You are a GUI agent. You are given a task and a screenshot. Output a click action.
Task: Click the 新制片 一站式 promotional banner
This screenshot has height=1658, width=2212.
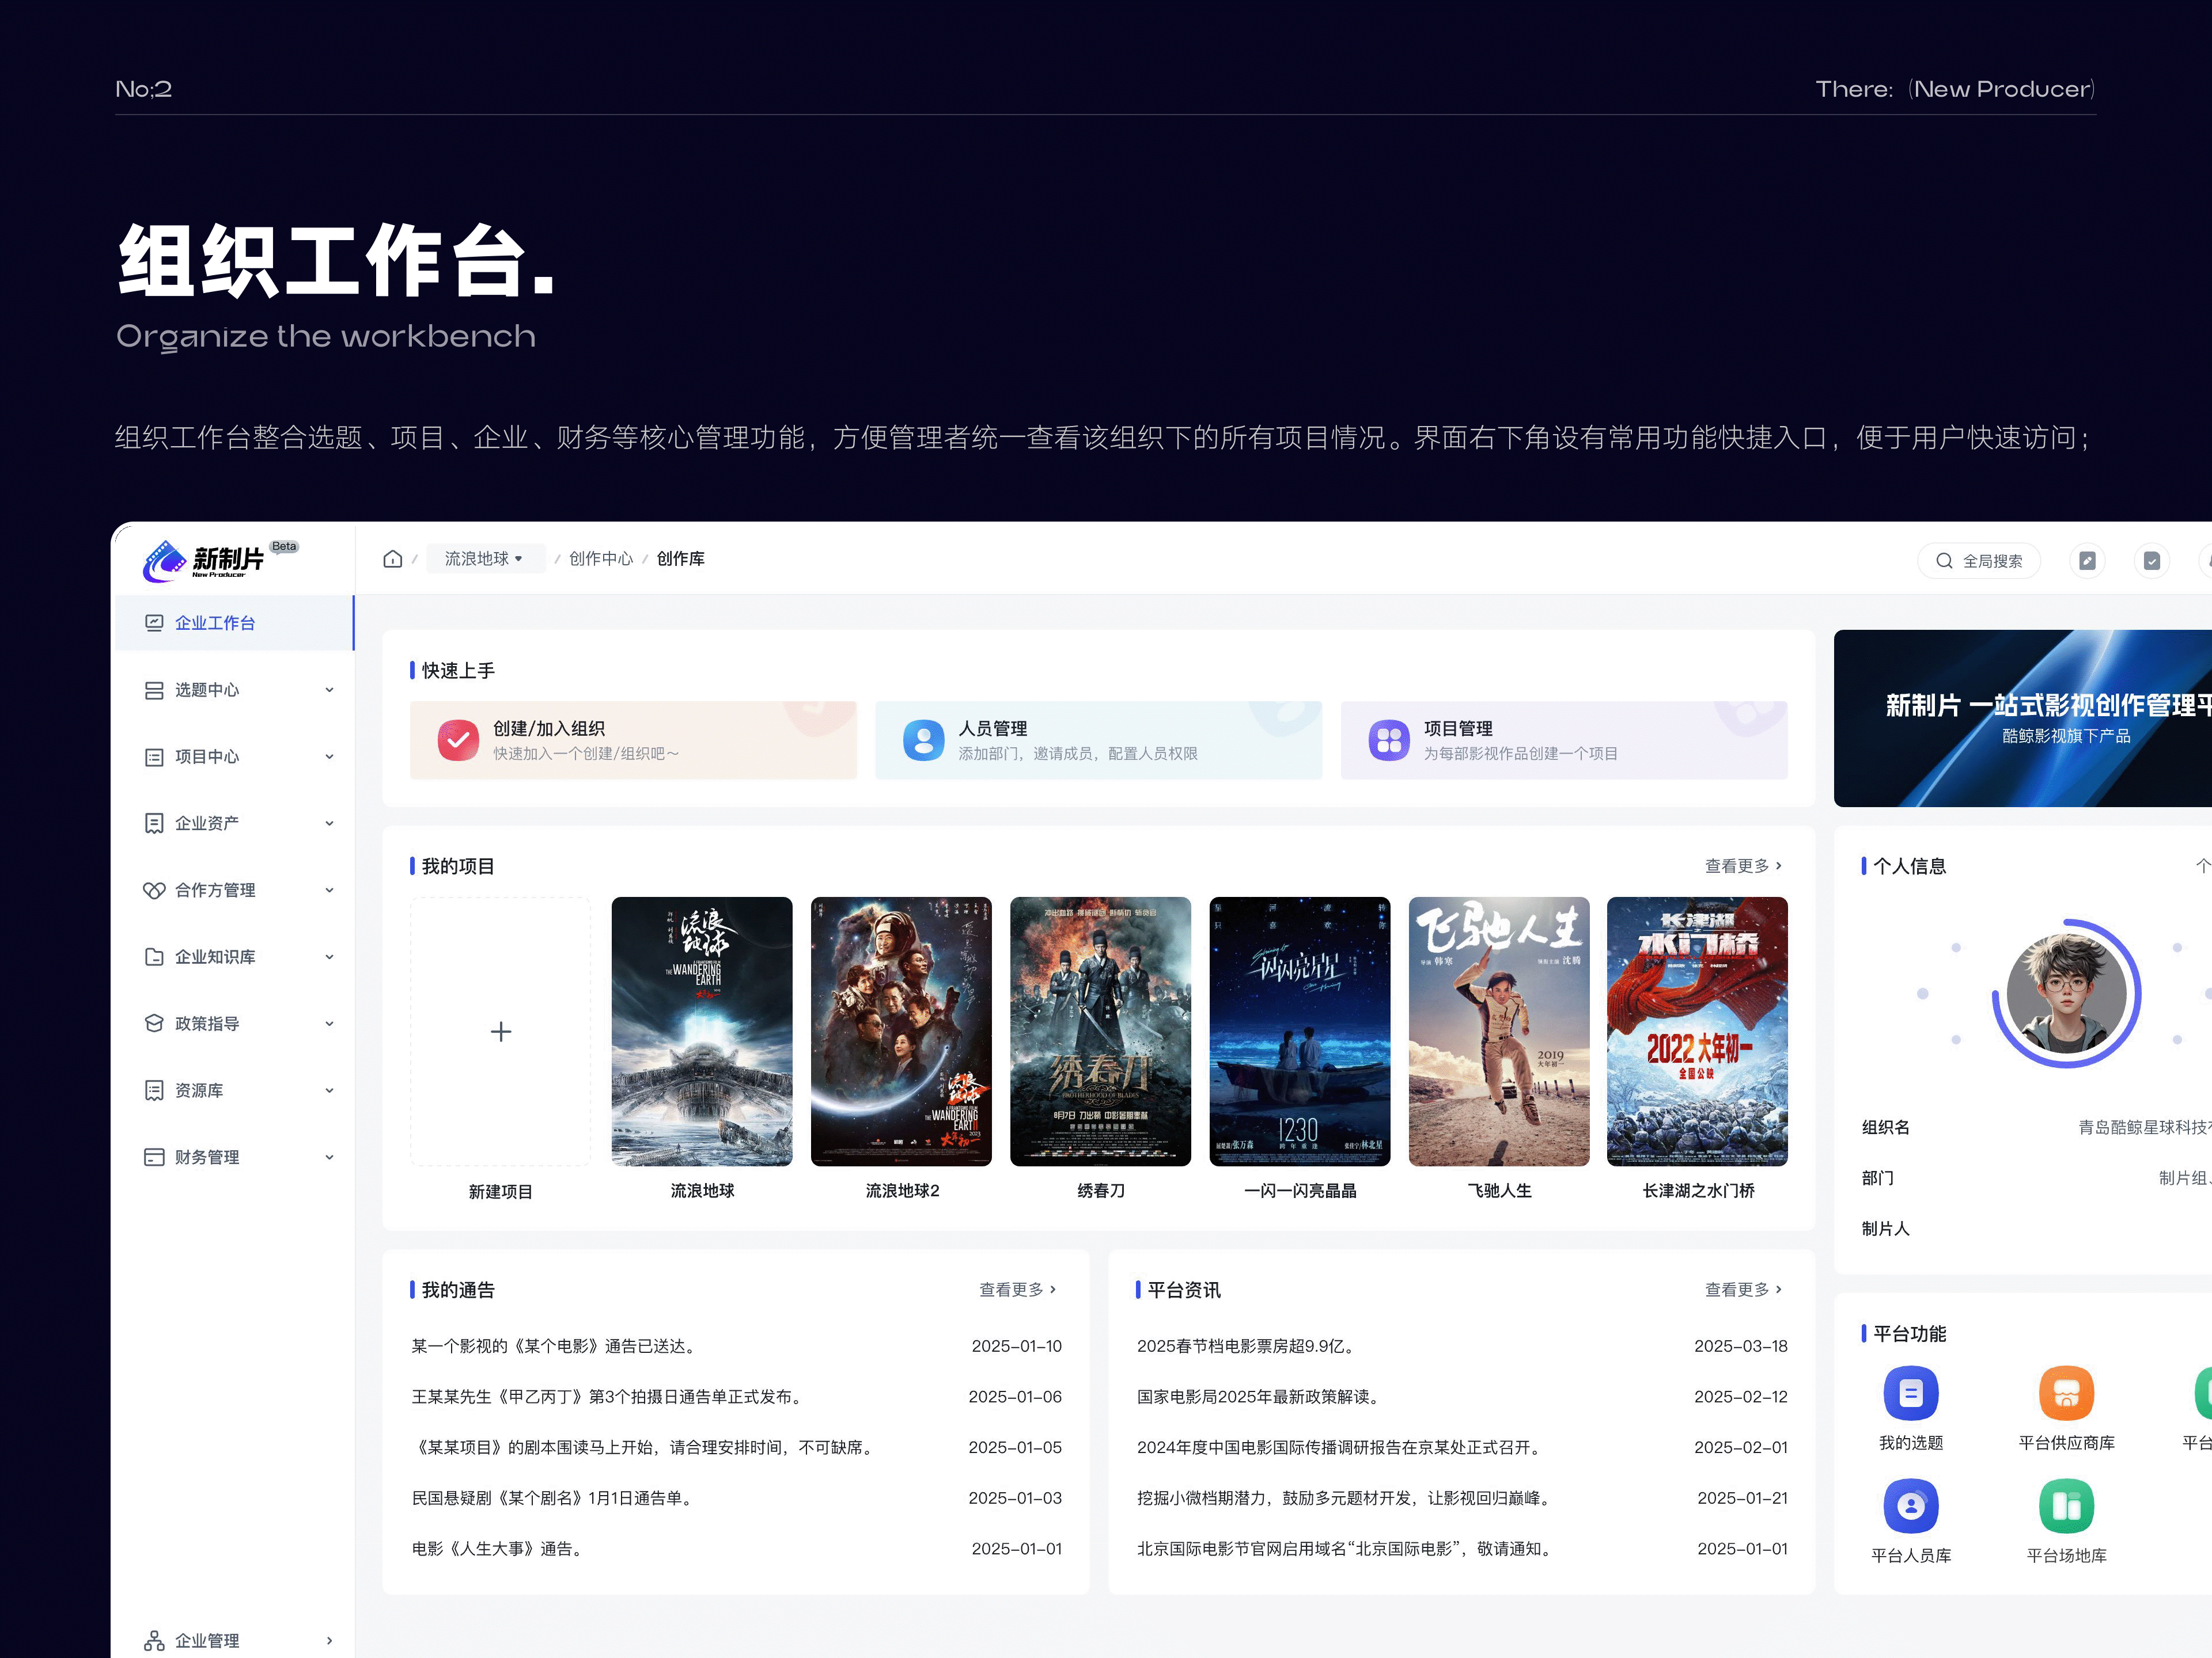point(2023,718)
